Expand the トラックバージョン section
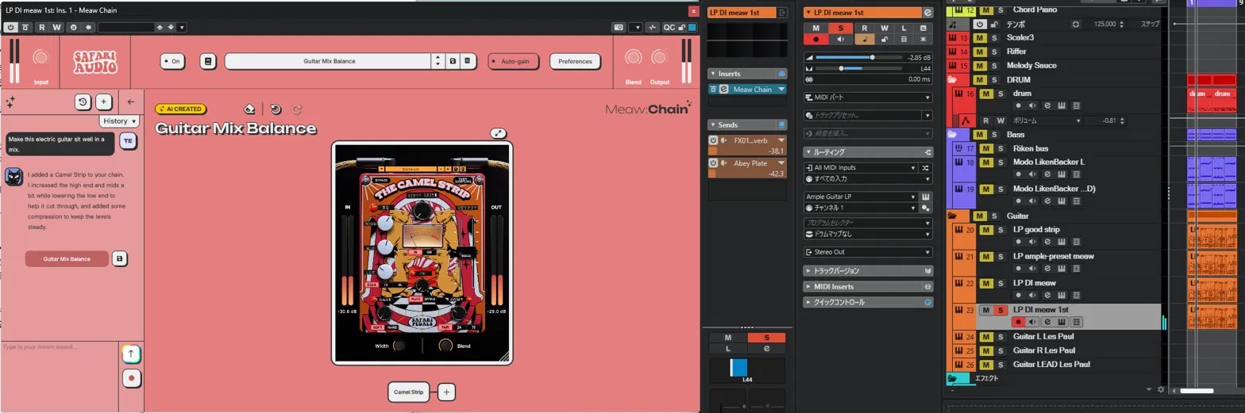 tap(868, 270)
